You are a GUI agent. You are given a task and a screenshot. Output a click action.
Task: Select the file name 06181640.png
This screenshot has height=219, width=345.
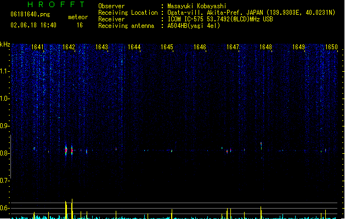coord(30,14)
